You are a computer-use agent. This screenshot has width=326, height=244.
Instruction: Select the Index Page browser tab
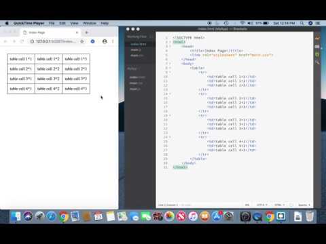pyautogui.click(x=50, y=33)
